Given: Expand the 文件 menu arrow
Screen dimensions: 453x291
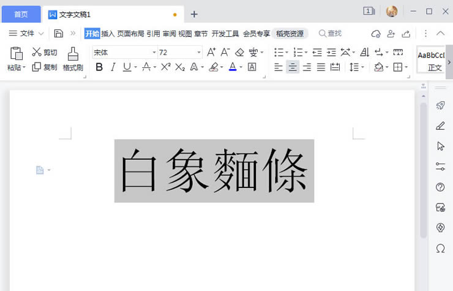Looking at the screenshot, I should tap(41, 34).
